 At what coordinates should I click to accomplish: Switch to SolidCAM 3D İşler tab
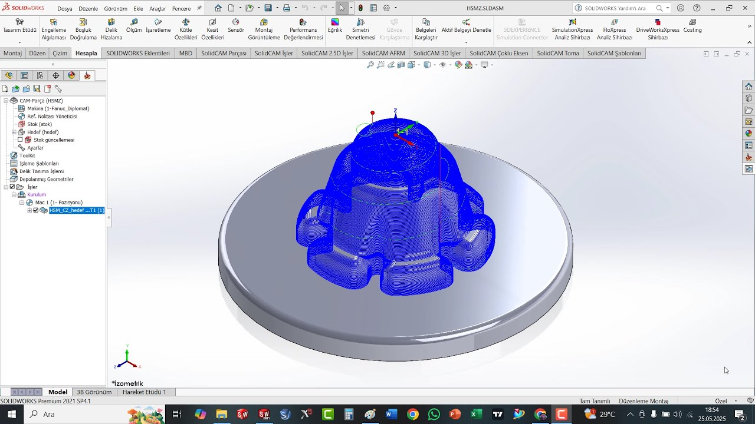click(x=437, y=53)
